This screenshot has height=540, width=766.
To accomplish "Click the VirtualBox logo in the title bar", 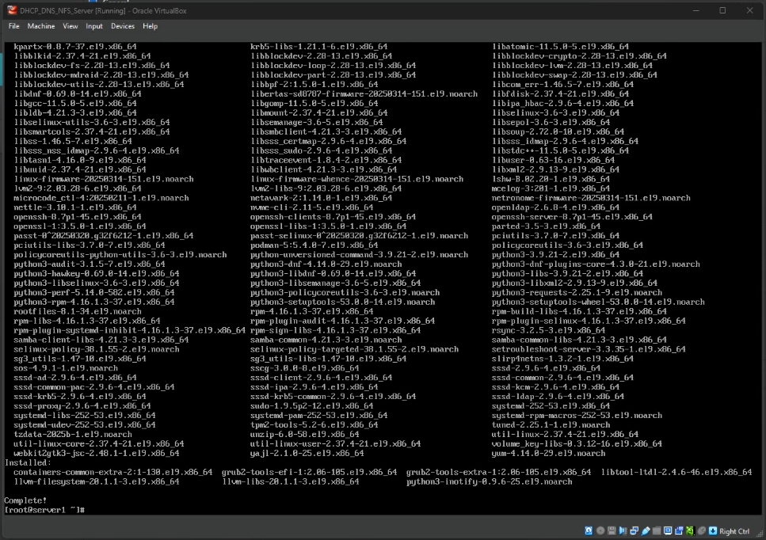I will click(x=12, y=10).
